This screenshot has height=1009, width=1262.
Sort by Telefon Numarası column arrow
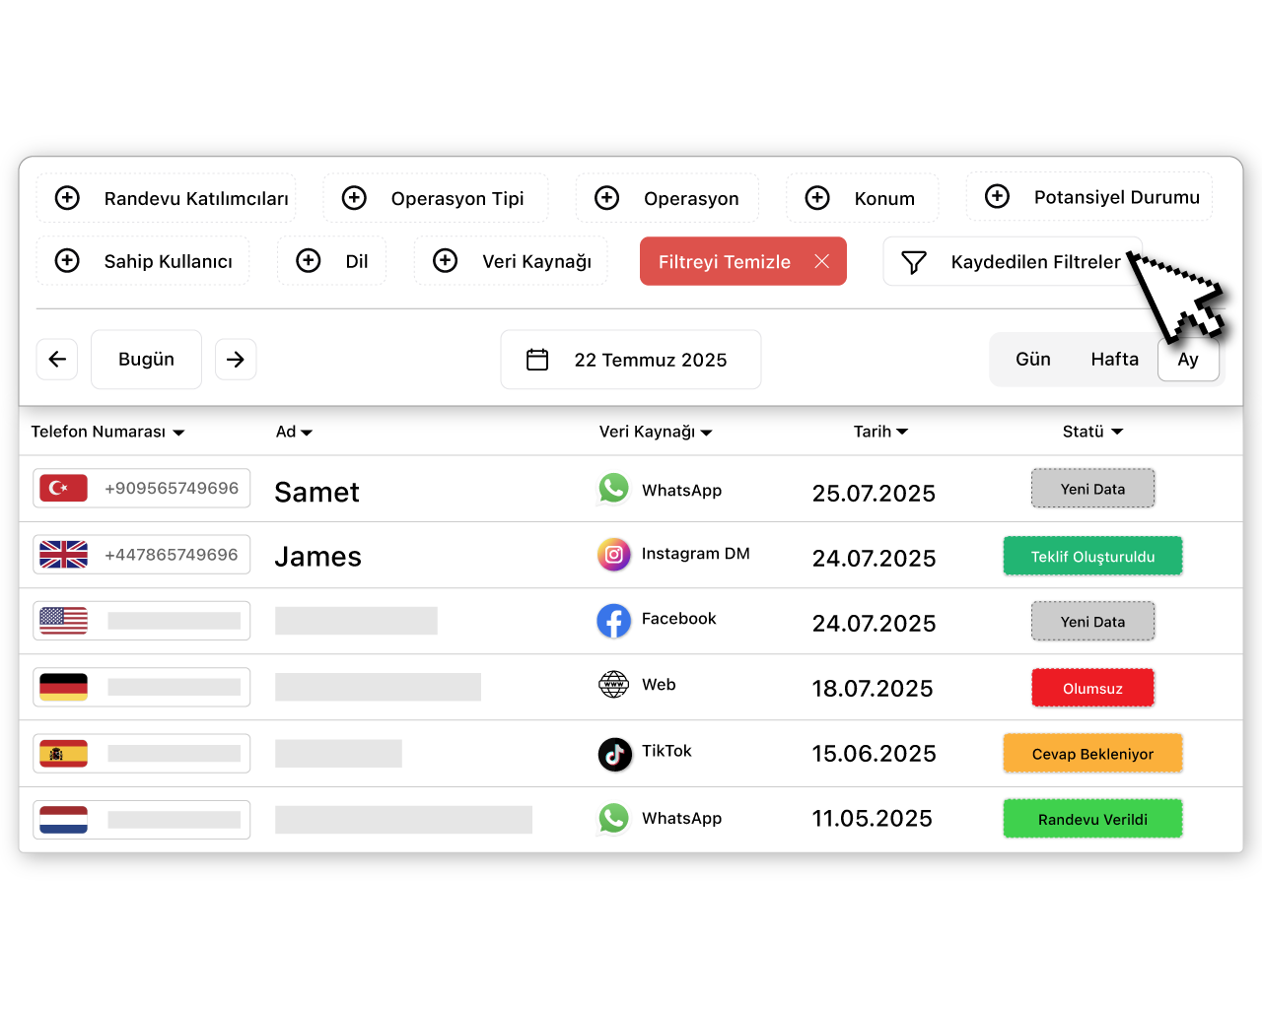tap(178, 433)
